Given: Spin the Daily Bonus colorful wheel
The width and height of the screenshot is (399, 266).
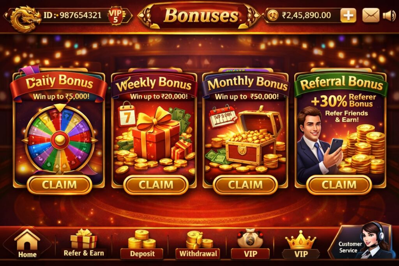Looking at the screenshot, I should [60, 139].
